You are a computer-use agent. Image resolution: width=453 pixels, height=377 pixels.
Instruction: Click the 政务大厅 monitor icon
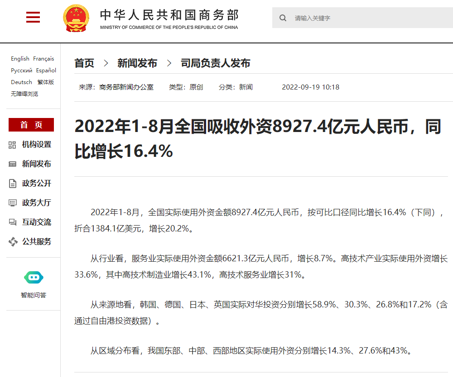coord(13,203)
